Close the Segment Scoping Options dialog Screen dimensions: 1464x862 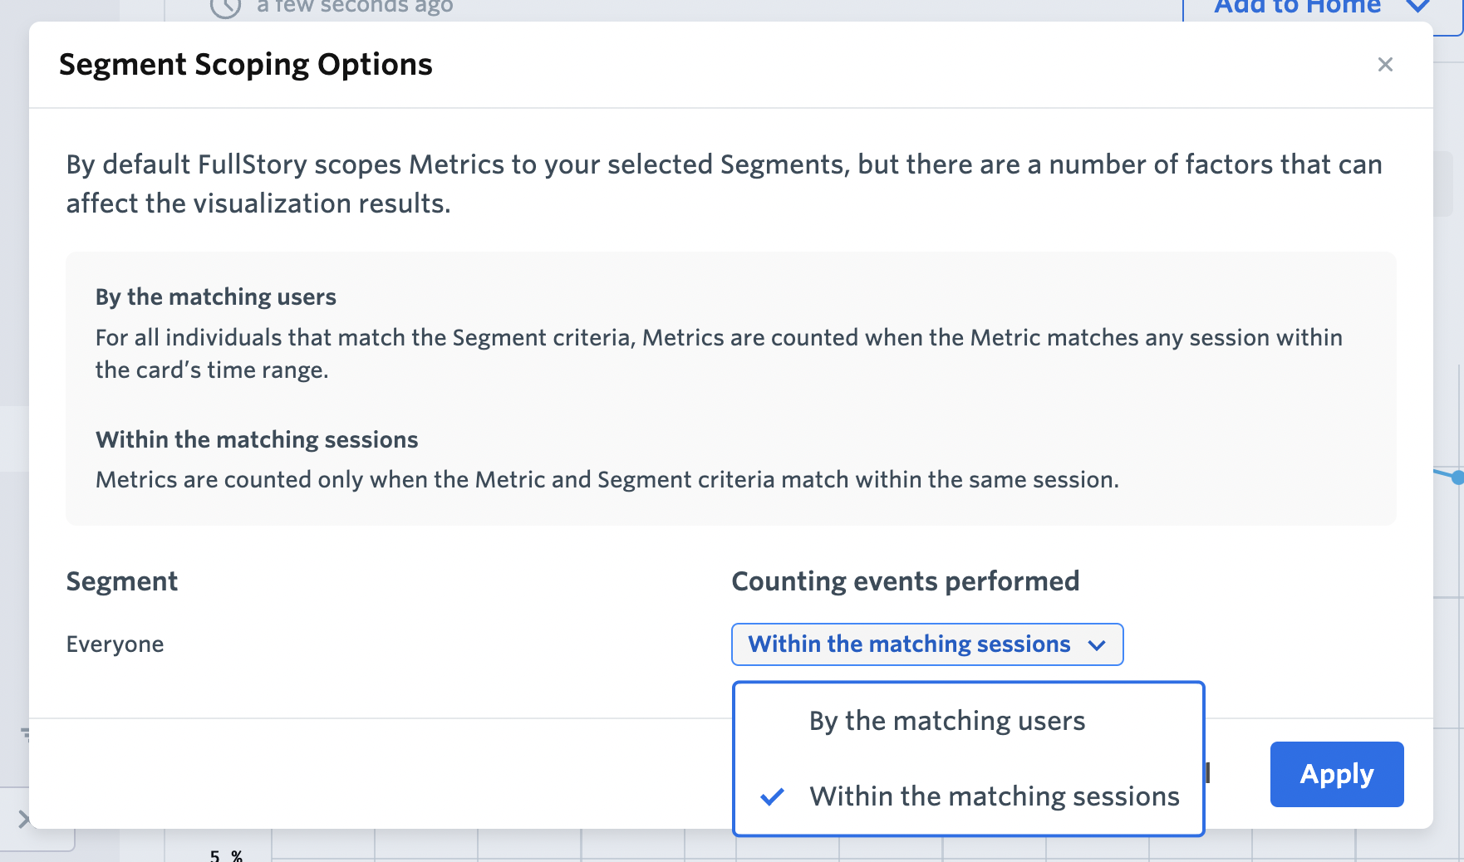point(1384,65)
